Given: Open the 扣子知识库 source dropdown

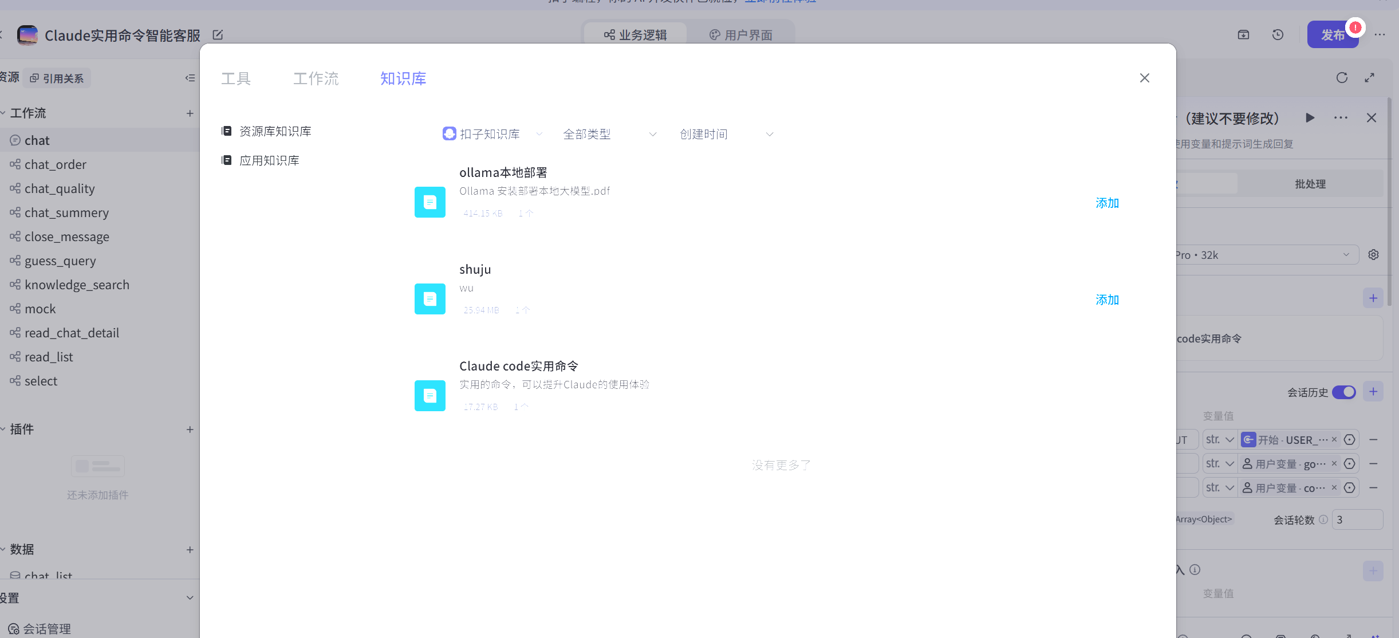Looking at the screenshot, I should click(492, 134).
